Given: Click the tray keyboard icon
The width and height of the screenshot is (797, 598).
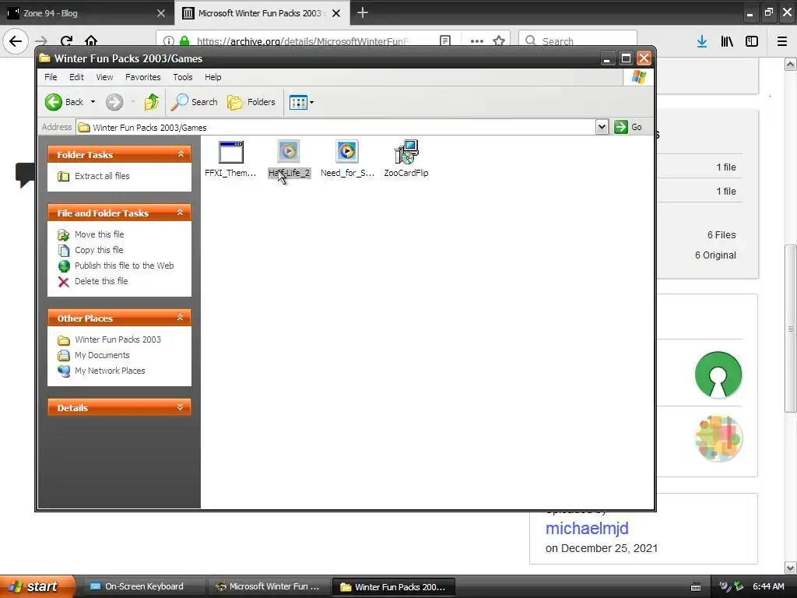Looking at the screenshot, I should pos(696,587).
